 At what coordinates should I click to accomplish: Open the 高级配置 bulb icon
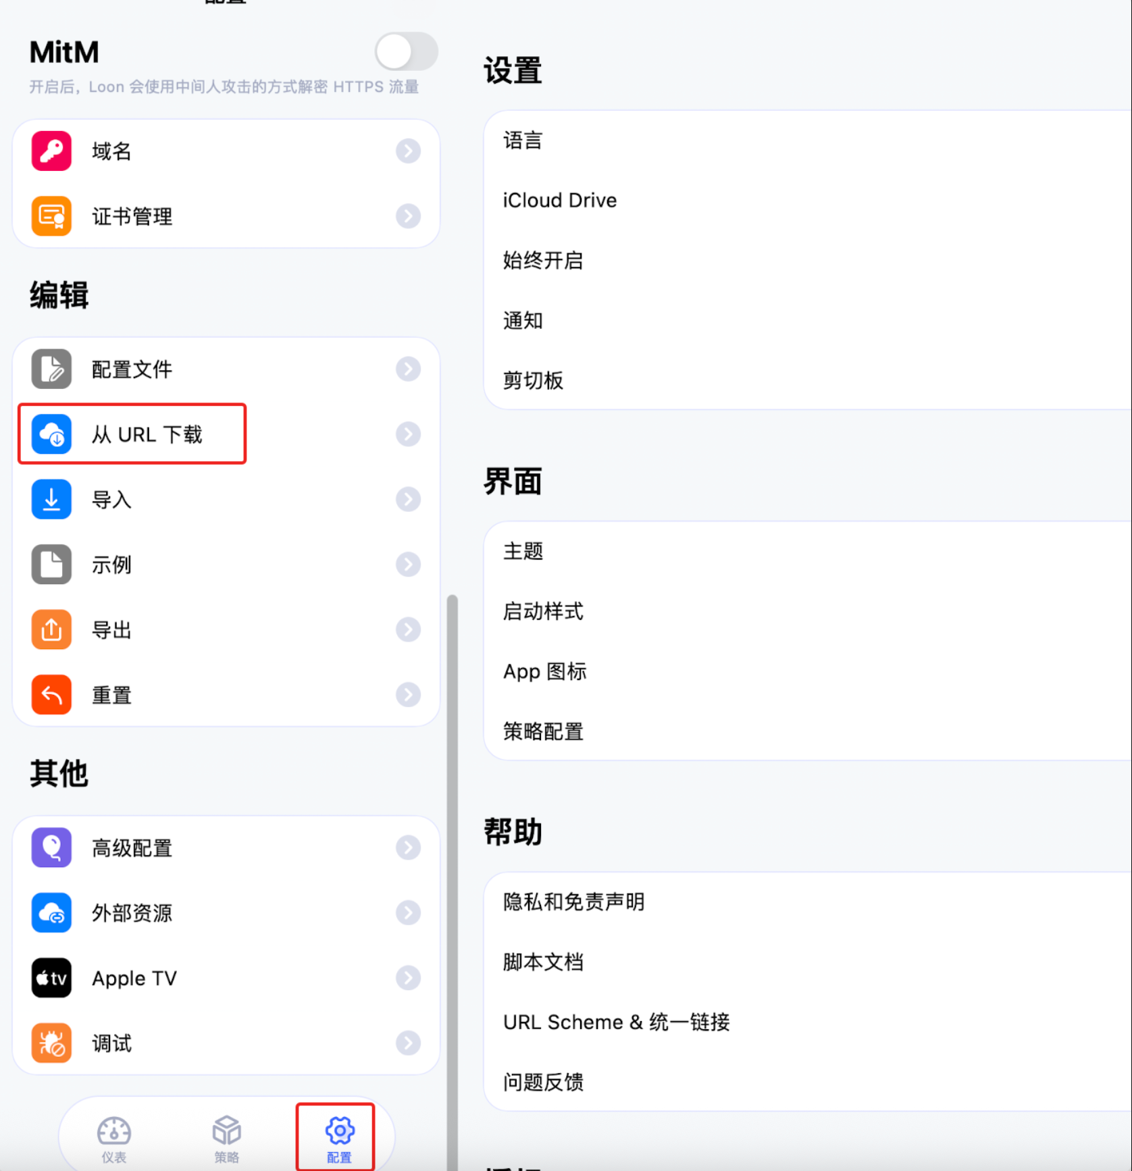coord(51,848)
